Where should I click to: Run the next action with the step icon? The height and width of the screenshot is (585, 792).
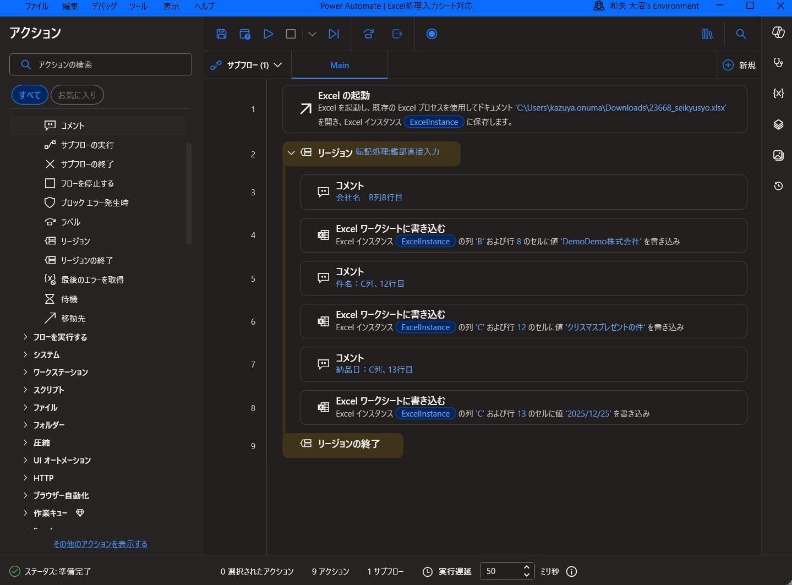pos(334,34)
